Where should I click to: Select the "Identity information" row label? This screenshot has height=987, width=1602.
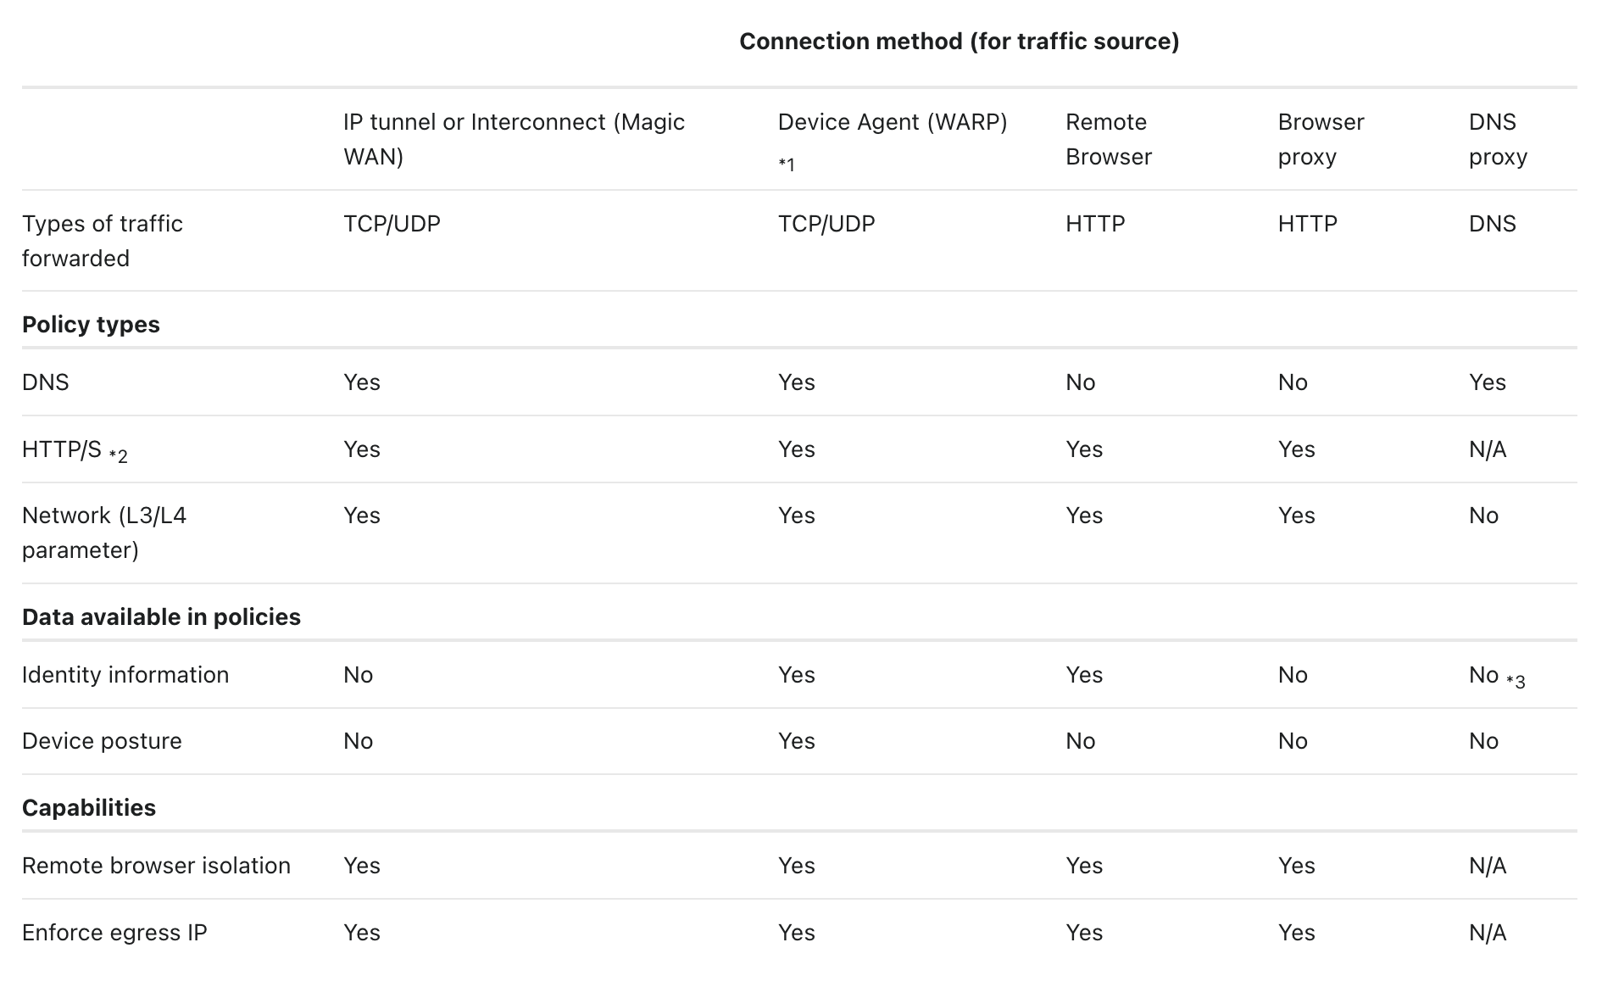point(125,675)
